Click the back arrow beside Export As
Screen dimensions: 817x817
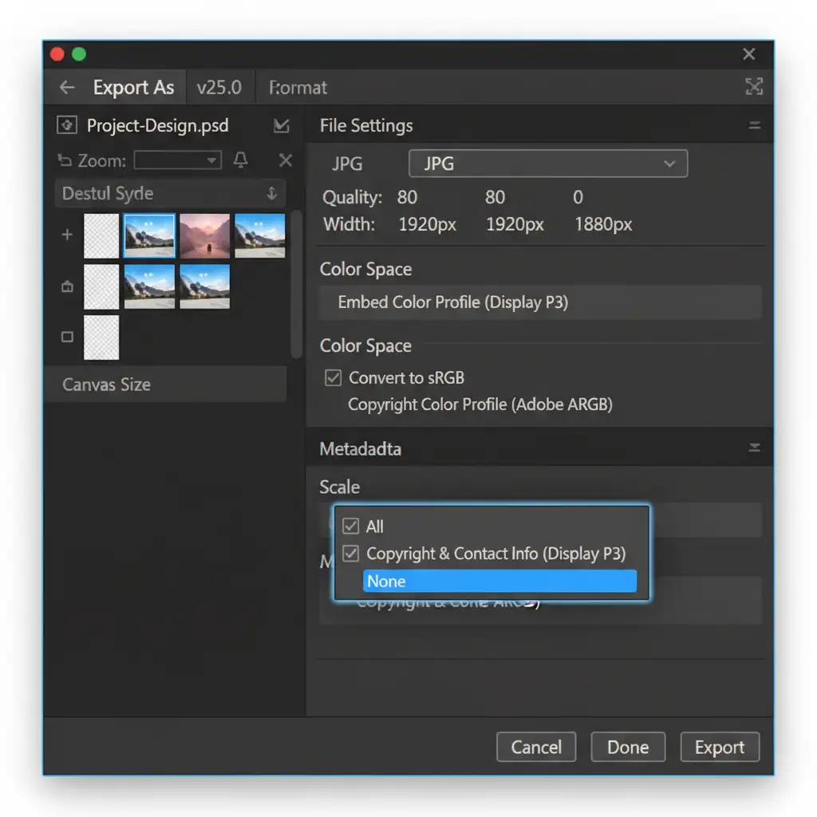pyautogui.click(x=67, y=88)
